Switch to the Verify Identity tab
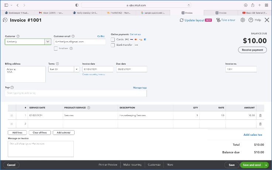Screen dimensions: 272x170 (85, 13)
